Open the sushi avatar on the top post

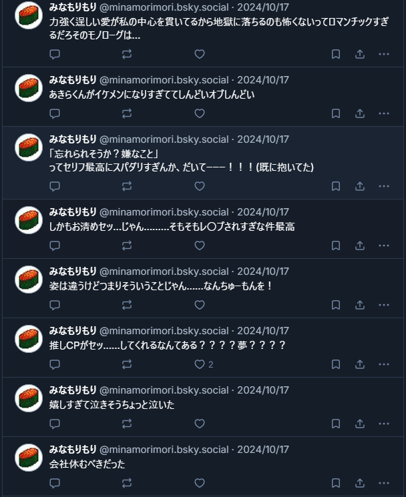[x=29, y=15]
